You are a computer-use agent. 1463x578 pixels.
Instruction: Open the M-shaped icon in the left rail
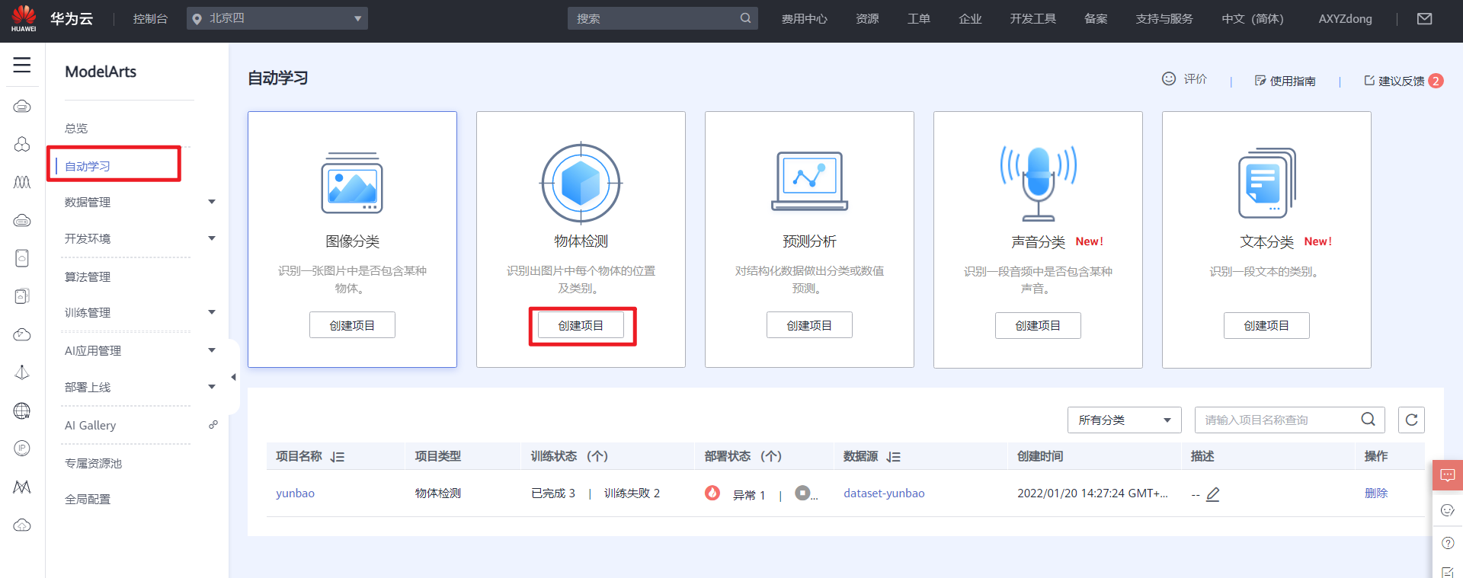[22, 487]
